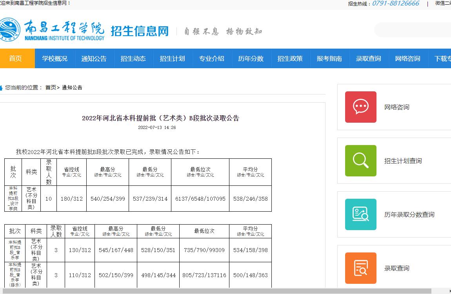Click the teal 历年录取分数查询 icon
The height and width of the screenshot is (294, 451).
361,214
